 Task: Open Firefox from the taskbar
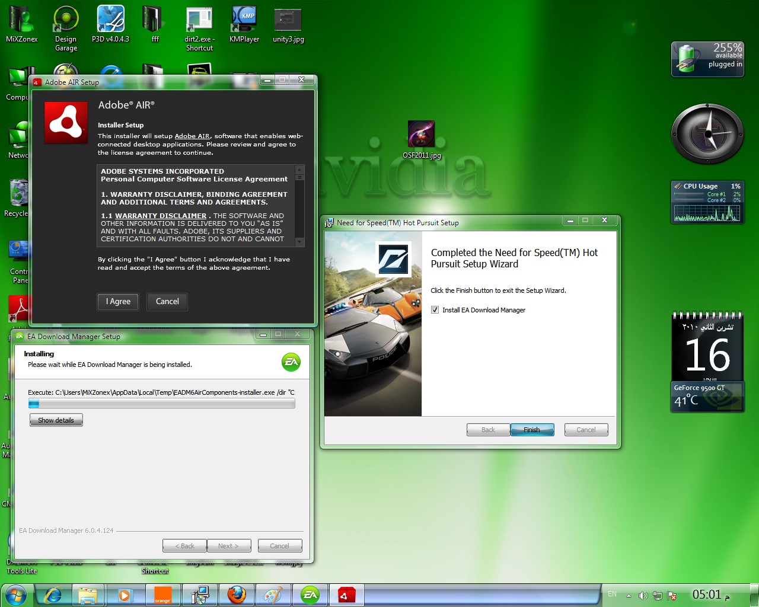(237, 595)
